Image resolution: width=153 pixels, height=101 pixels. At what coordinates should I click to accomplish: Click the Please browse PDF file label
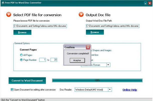tap(32, 21)
